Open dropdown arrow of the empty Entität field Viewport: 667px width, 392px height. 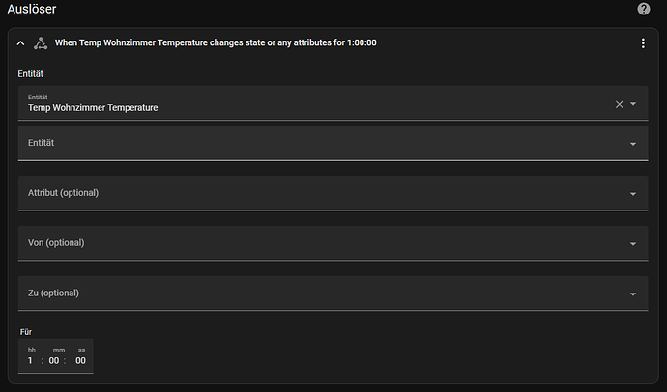[633, 144]
